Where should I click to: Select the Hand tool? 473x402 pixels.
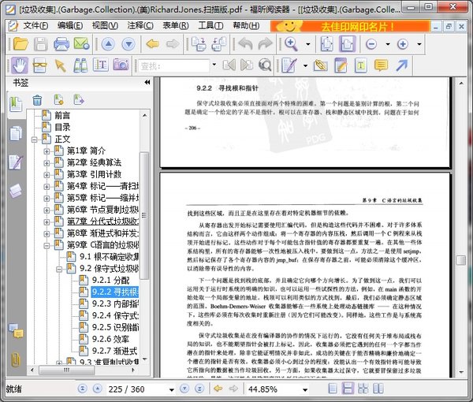[x=20, y=65]
